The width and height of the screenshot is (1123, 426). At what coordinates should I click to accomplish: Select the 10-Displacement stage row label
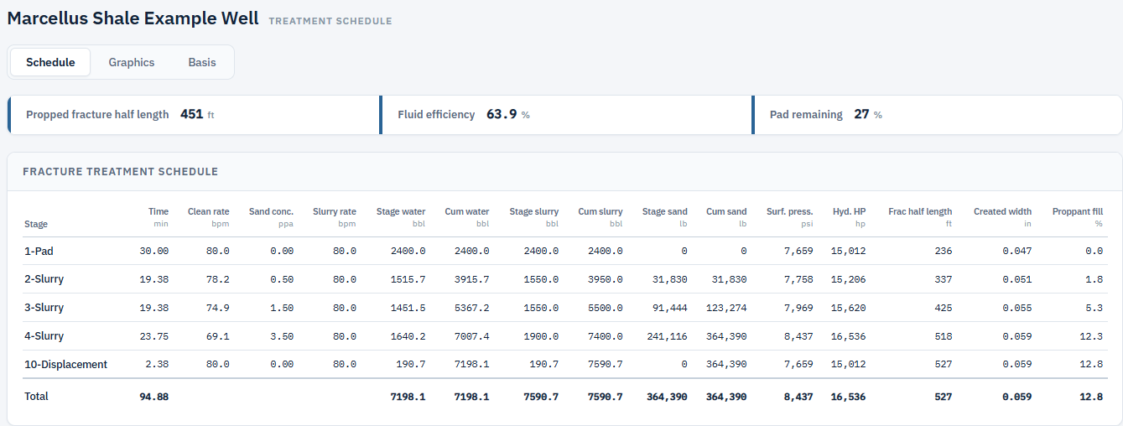[x=65, y=365]
